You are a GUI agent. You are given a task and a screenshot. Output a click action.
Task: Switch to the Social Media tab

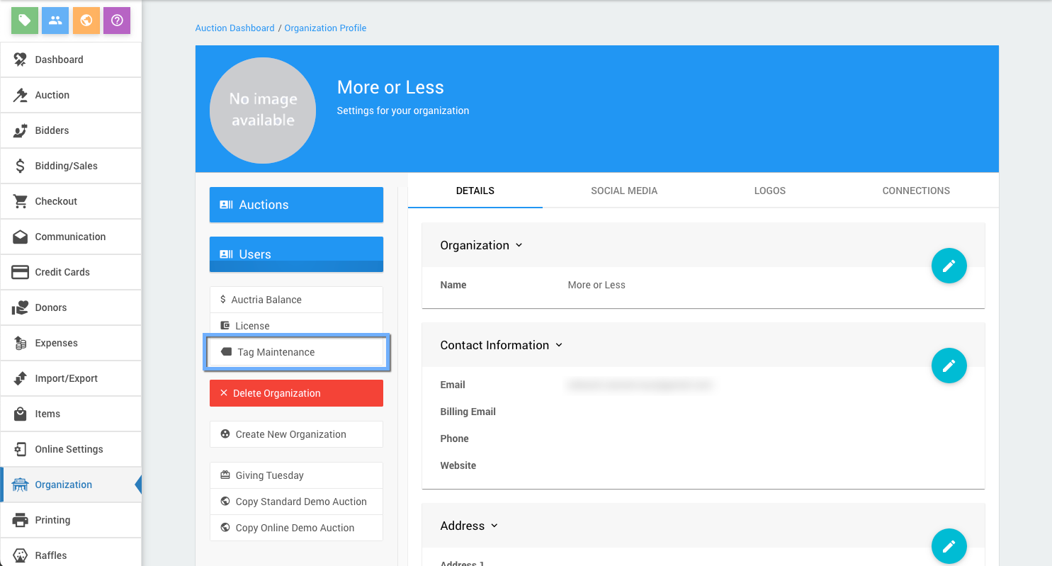624,191
